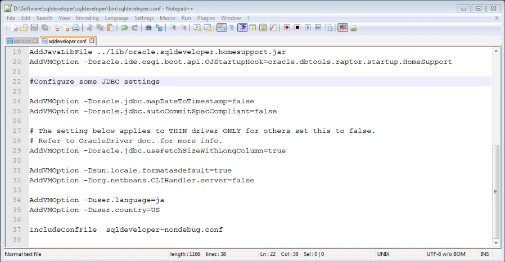Show the Document Map panel
This screenshot has height=262, width=505.
(263, 28)
